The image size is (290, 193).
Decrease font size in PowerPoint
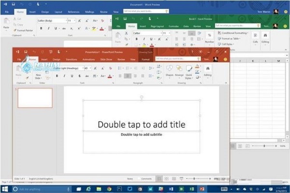[x=102, y=69]
